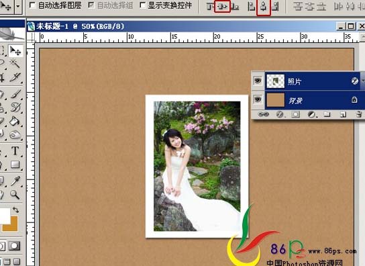Click Distribute bottom edges icon
Image resolution: width=365 pixels, height=266 pixels.
pos(321,7)
